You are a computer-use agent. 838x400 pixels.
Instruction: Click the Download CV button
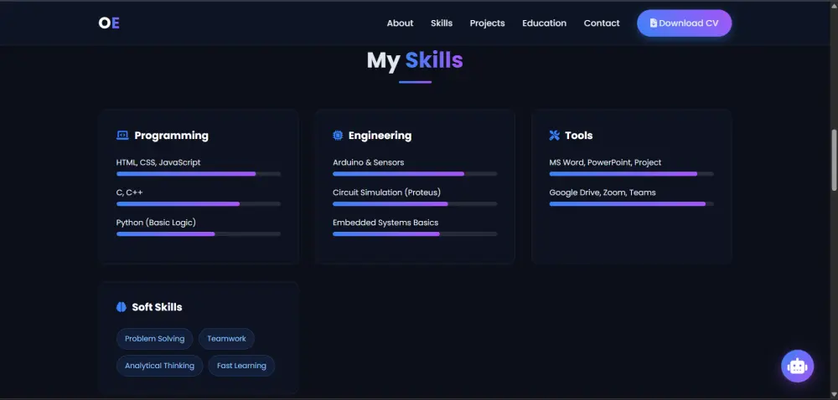pyautogui.click(x=684, y=23)
